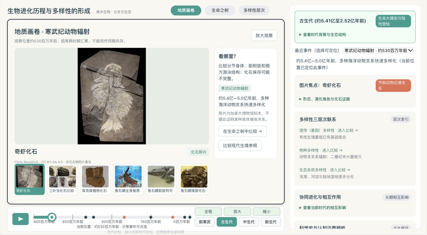The image size is (427, 235).
Task: Switch to the 生命之树 tab
Action: coord(220,10)
